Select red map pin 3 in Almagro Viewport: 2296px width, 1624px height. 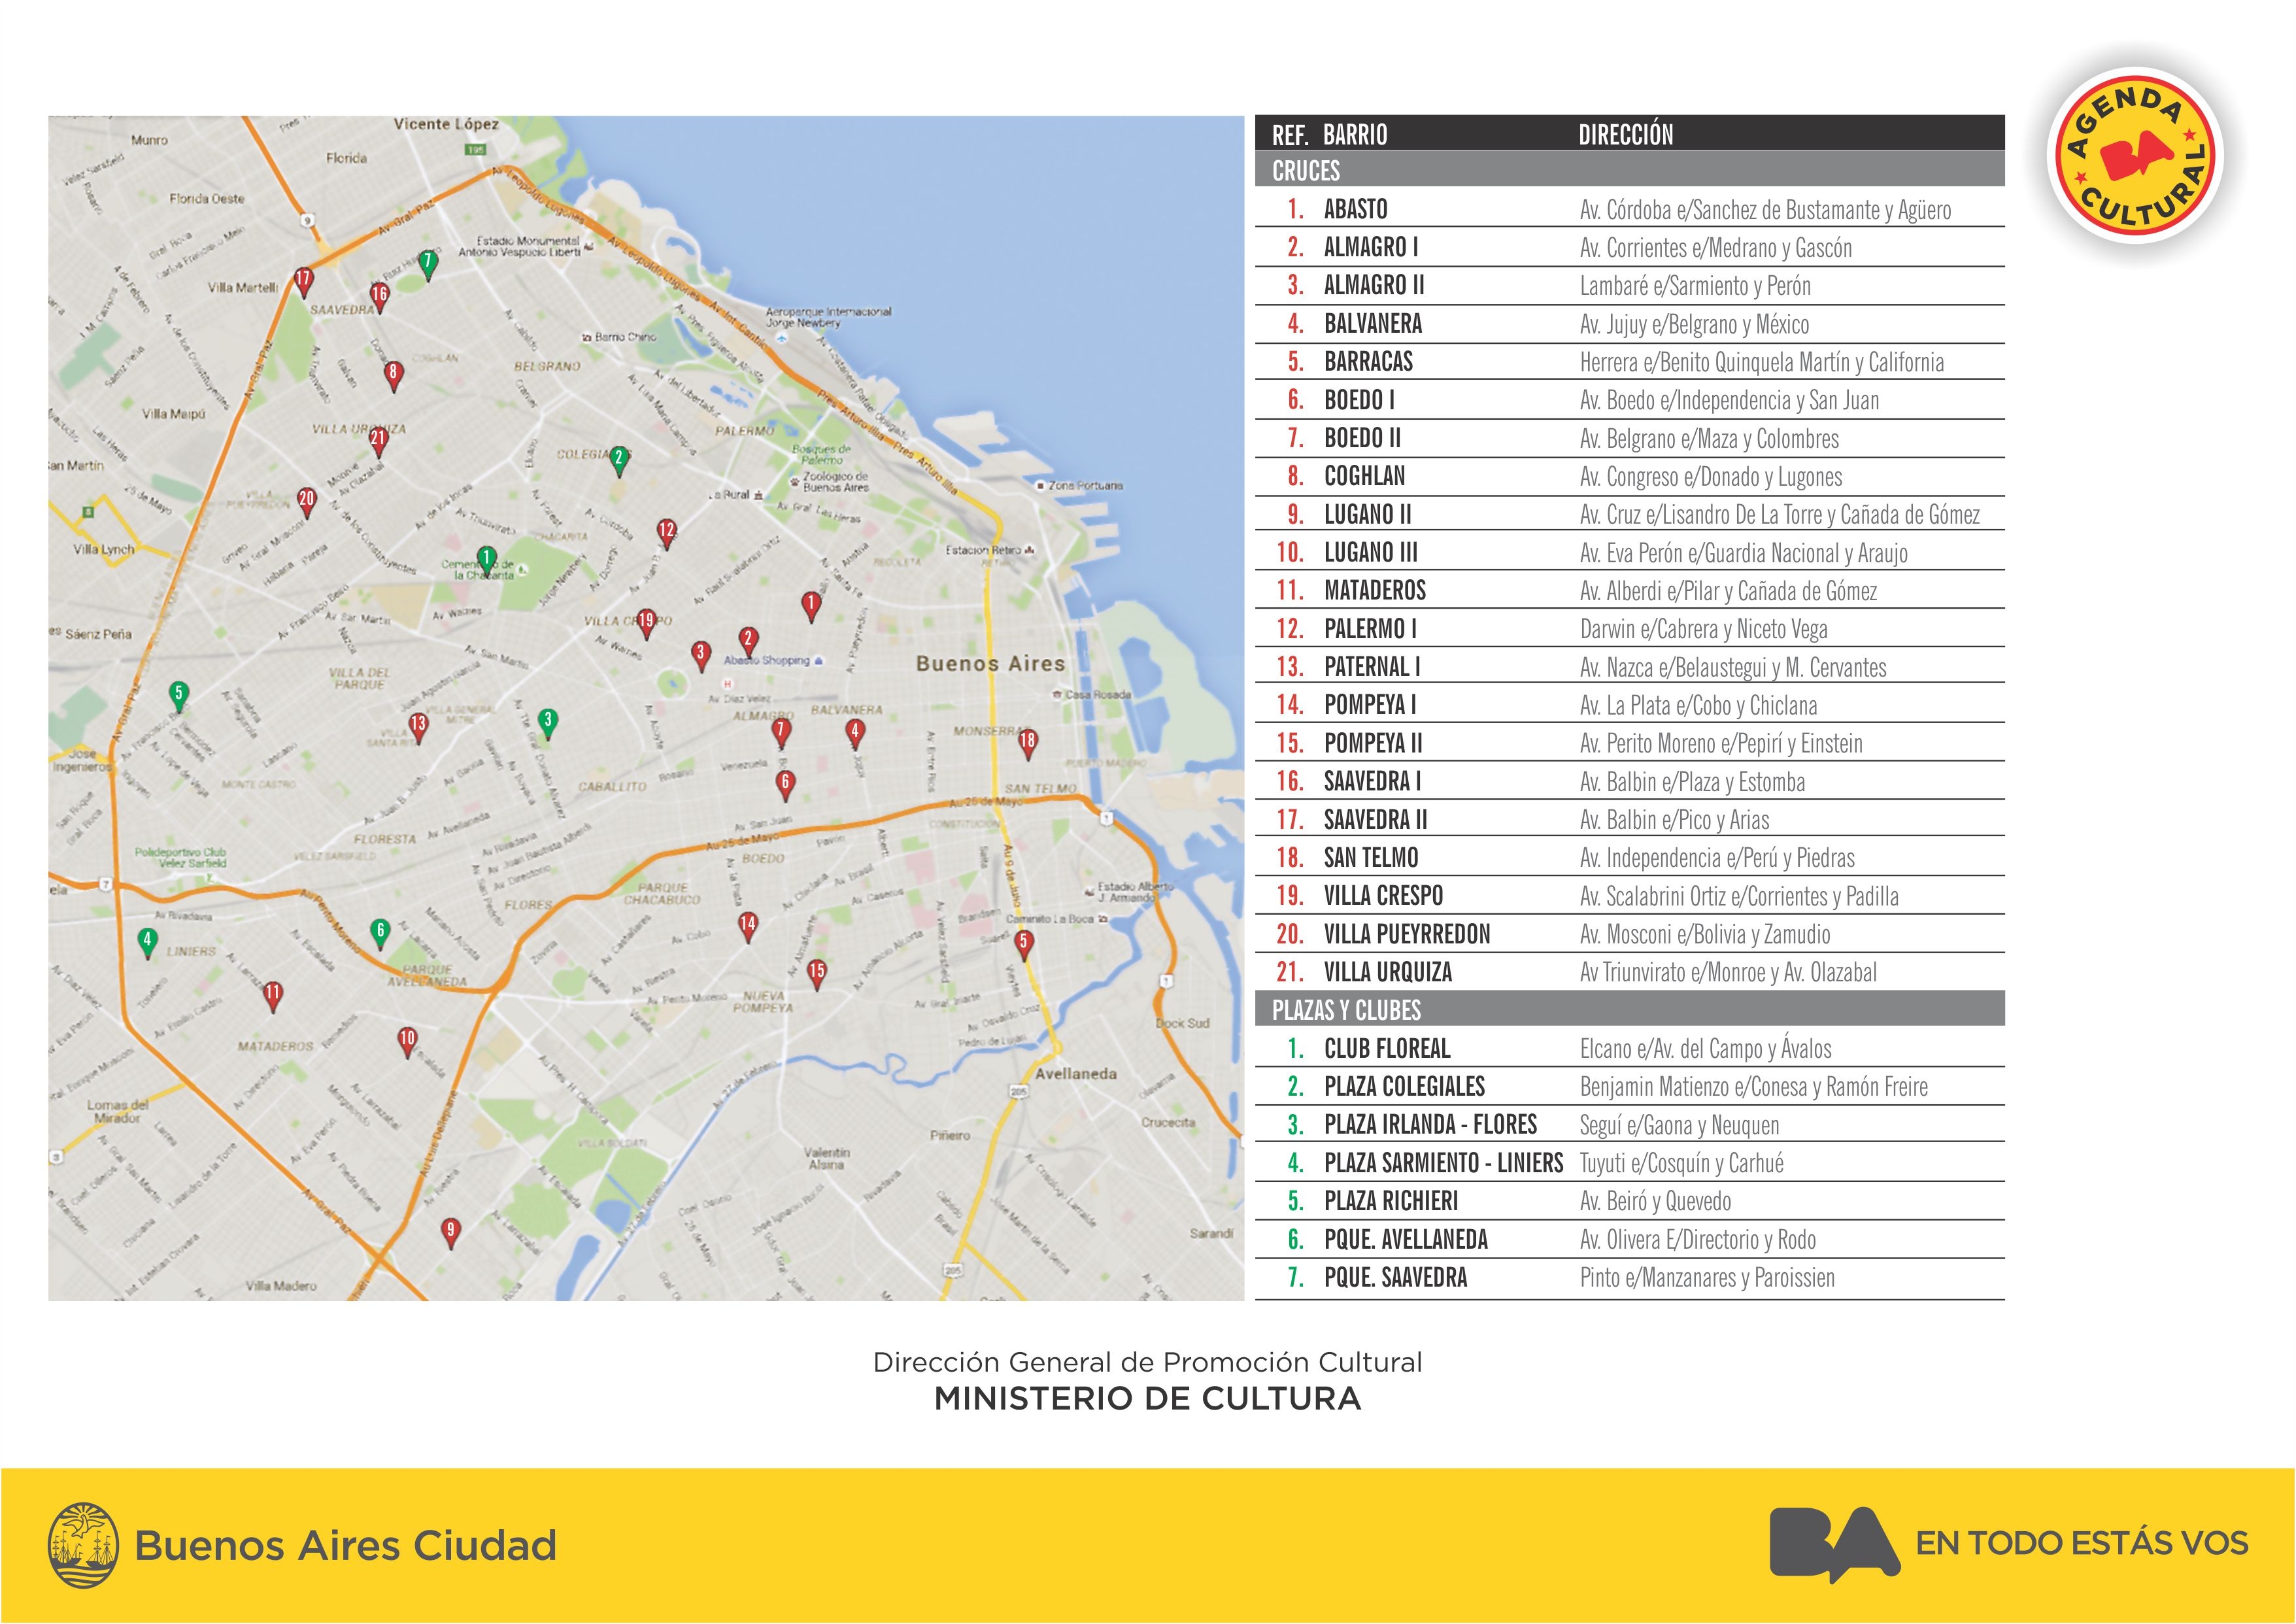tap(701, 656)
